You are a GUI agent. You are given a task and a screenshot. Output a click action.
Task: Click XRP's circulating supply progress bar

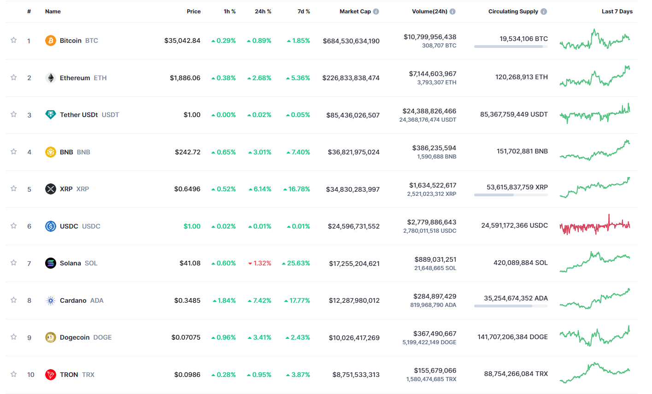(511, 195)
